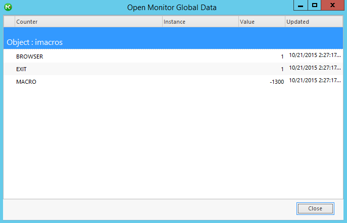Maximize the Open Monitor Global Data window
Screen dimensions: 347x223
315,5
